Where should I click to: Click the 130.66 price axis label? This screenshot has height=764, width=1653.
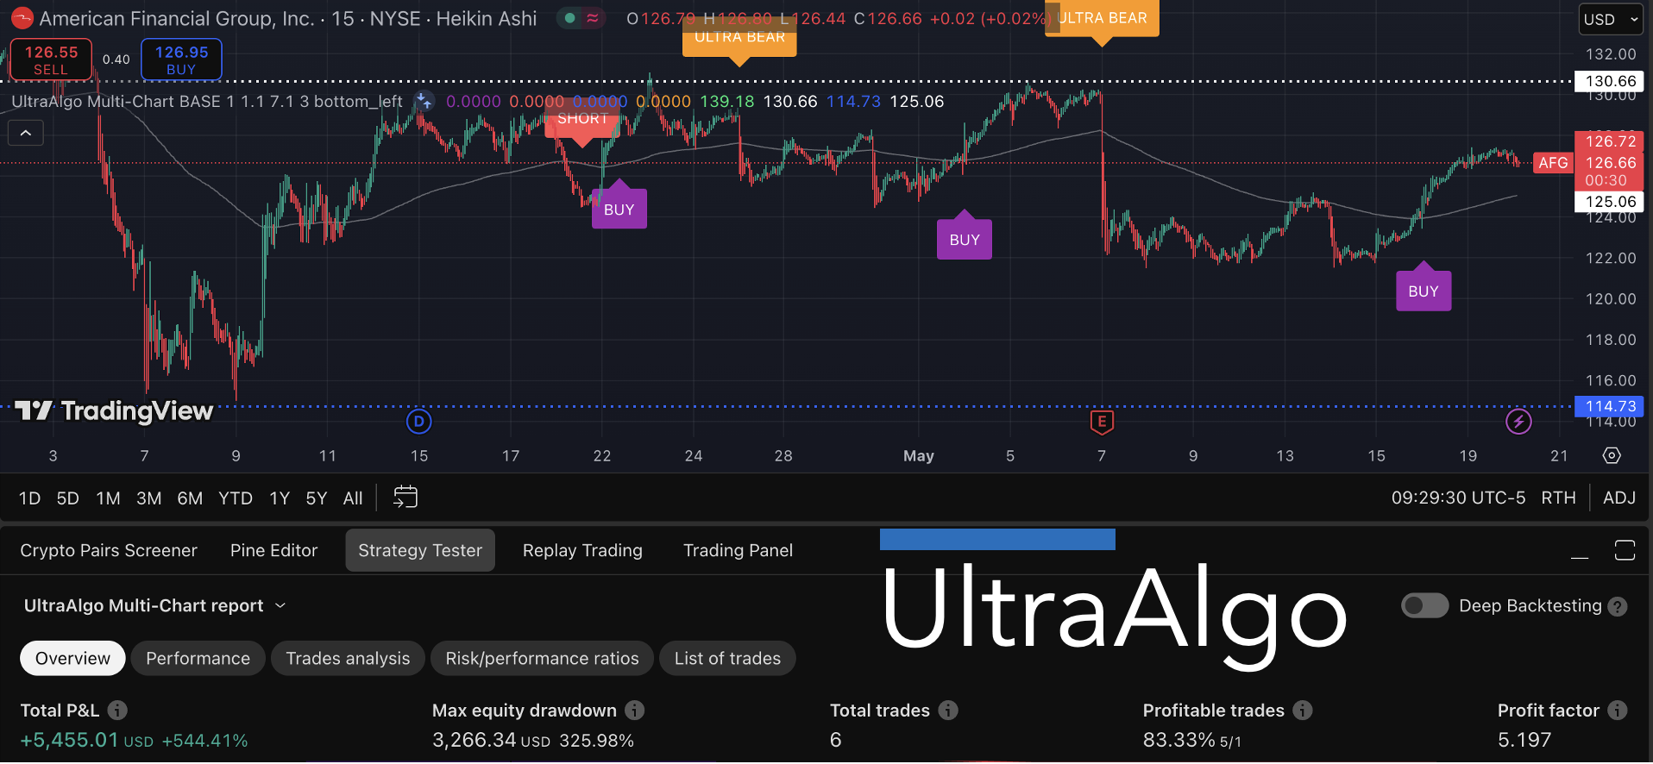[x=1610, y=81]
